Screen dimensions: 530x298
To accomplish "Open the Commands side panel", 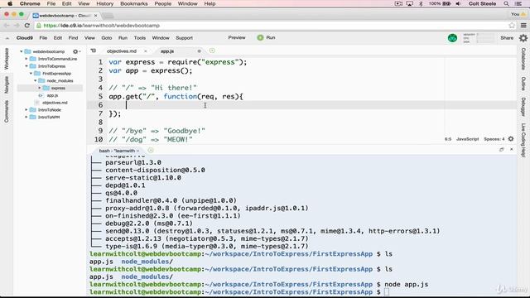I will tap(7, 111).
